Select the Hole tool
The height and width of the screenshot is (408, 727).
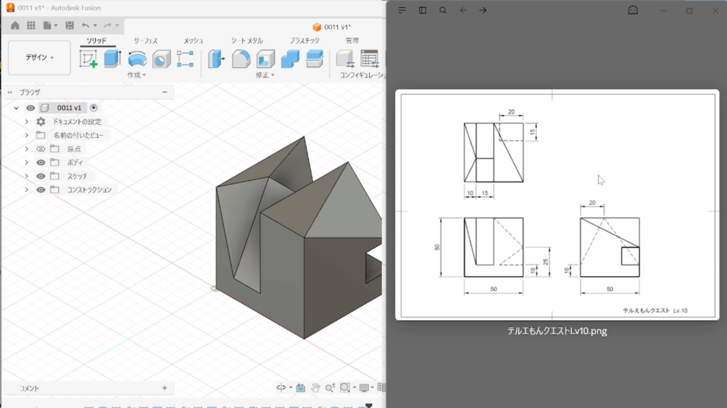[161, 59]
